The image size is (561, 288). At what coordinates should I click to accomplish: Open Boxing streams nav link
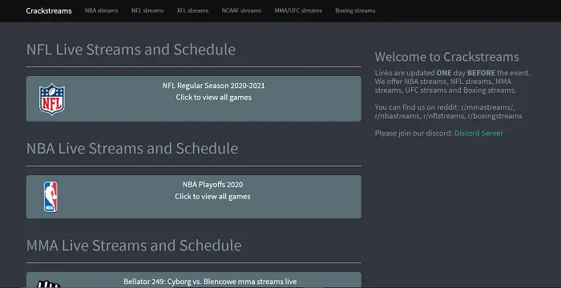[355, 10]
